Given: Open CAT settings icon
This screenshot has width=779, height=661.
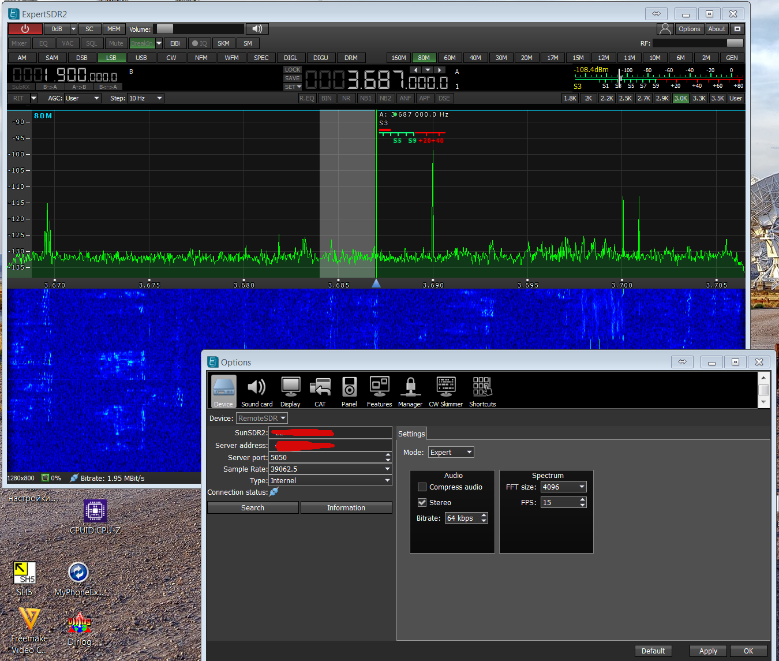Looking at the screenshot, I should pos(320,391).
